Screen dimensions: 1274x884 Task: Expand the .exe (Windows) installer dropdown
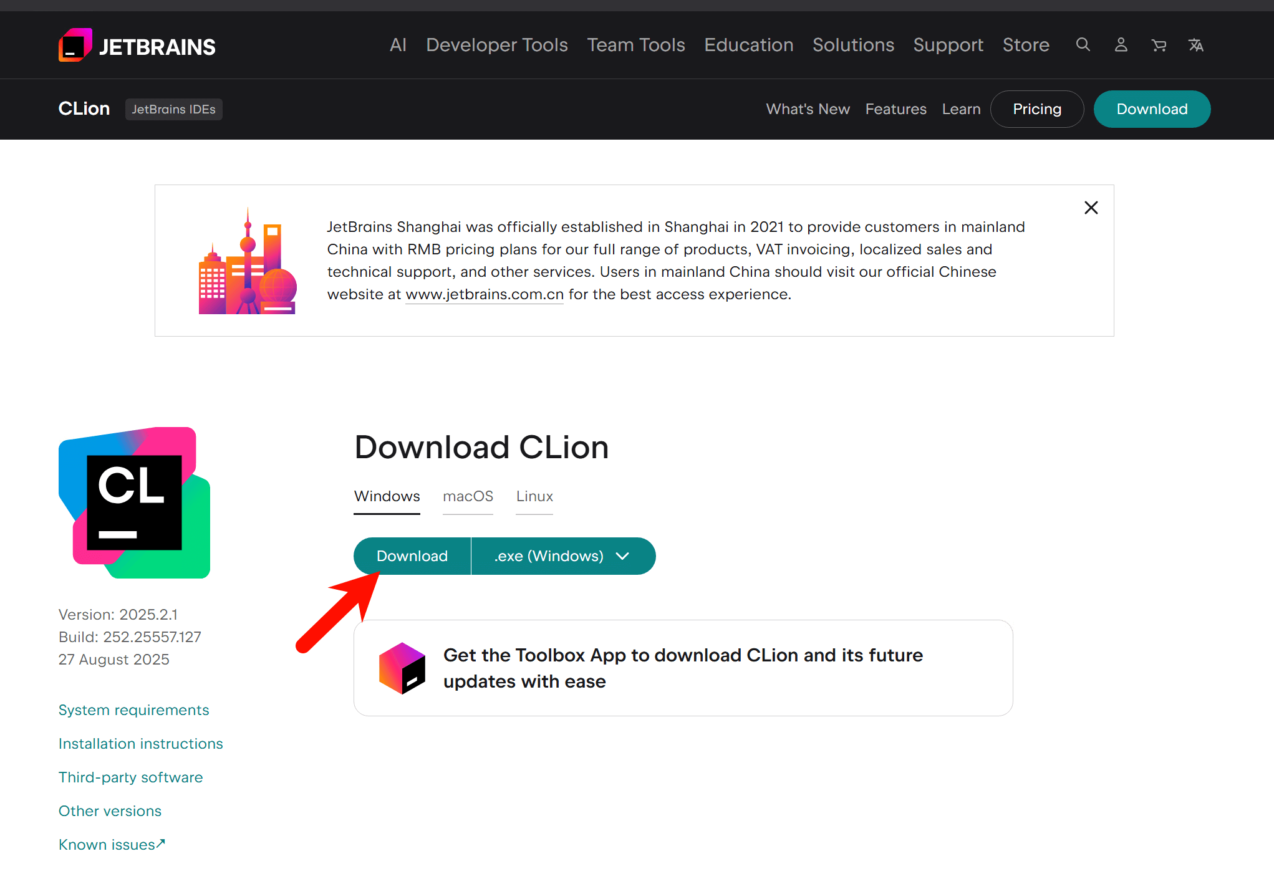[x=563, y=556]
